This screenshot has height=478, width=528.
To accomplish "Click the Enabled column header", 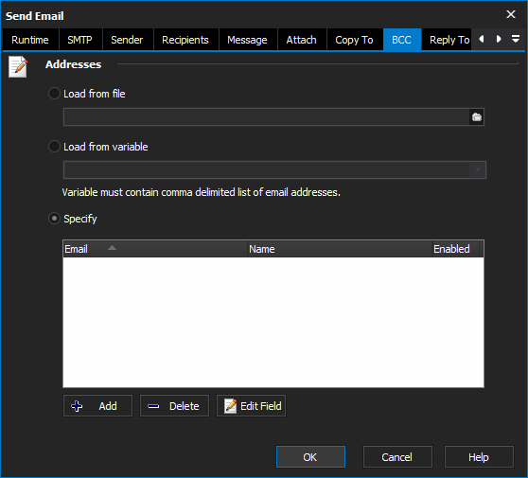I will pyautogui.click(x=456, y=249).
